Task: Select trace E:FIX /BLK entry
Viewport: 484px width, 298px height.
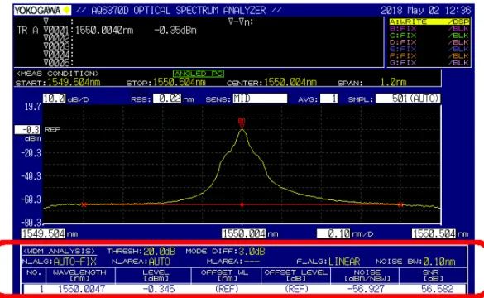Action: tap(429, 49)
